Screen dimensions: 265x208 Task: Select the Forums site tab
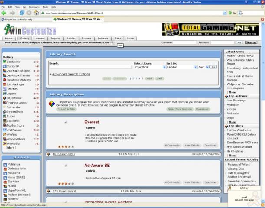87,38
